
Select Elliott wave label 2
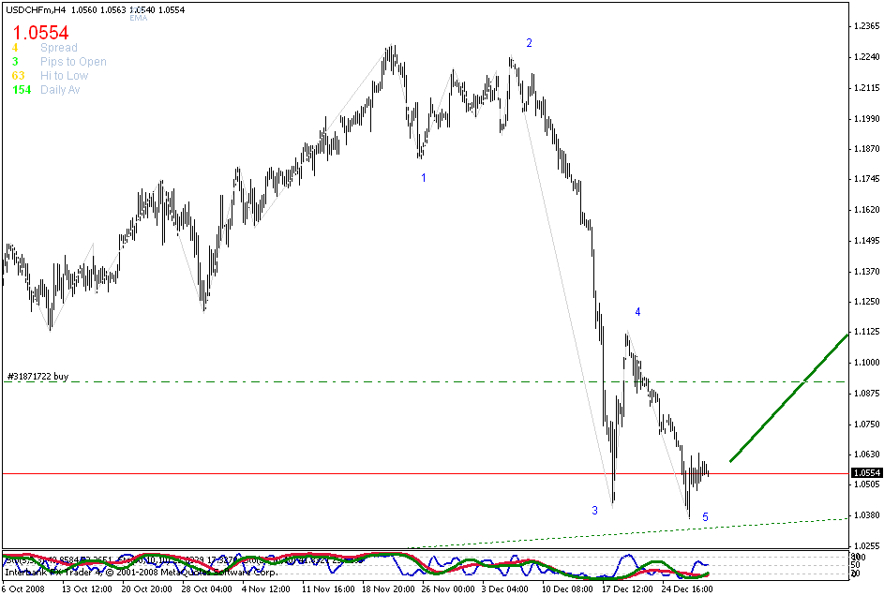click(530, 41)
